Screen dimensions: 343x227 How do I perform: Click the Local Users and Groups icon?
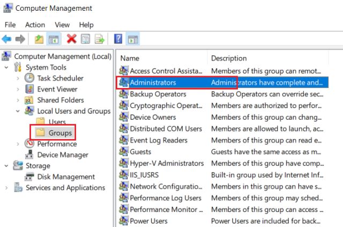(x=29, y=111)
